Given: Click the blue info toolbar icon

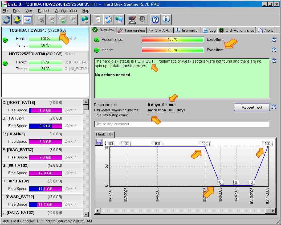Looking at the screenshot, I should 166,20.
